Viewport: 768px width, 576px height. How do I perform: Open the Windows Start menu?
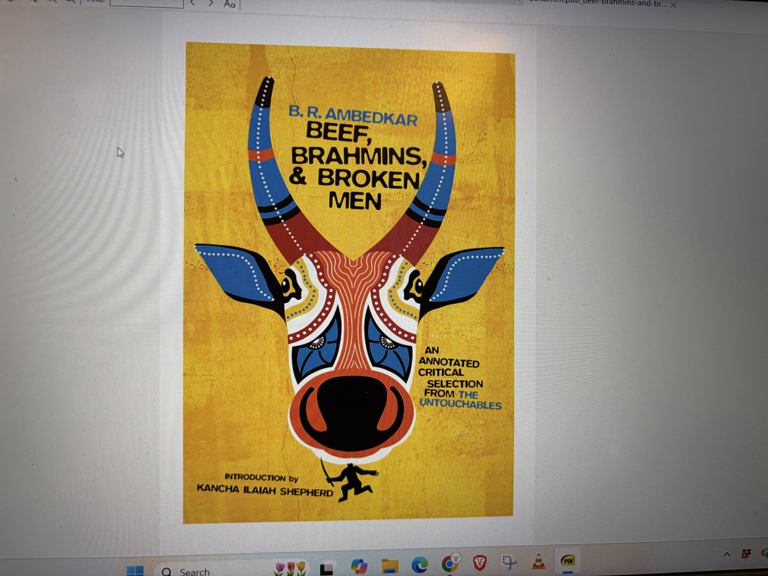coord(136,570)
